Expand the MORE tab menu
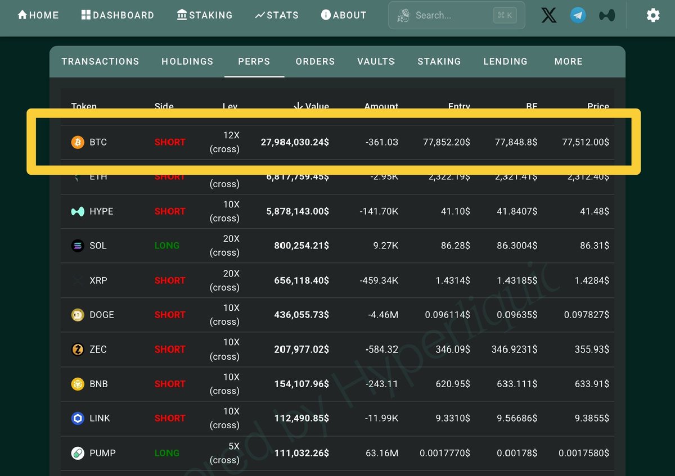 (x=568, y=61)
